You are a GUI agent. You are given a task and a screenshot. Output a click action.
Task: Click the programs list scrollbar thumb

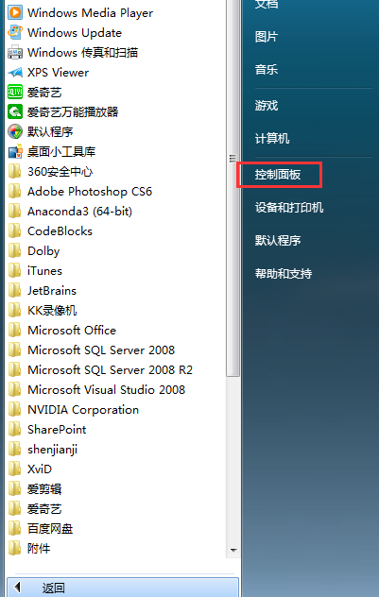tap(233, 188)
